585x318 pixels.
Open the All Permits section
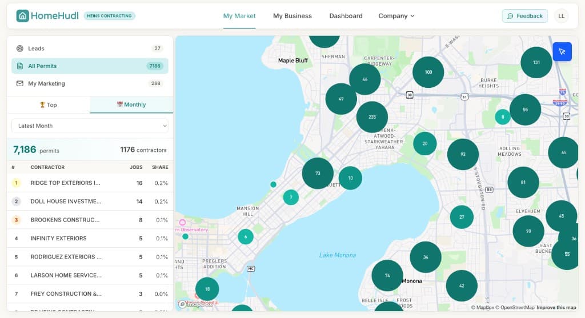pos(90,66)
